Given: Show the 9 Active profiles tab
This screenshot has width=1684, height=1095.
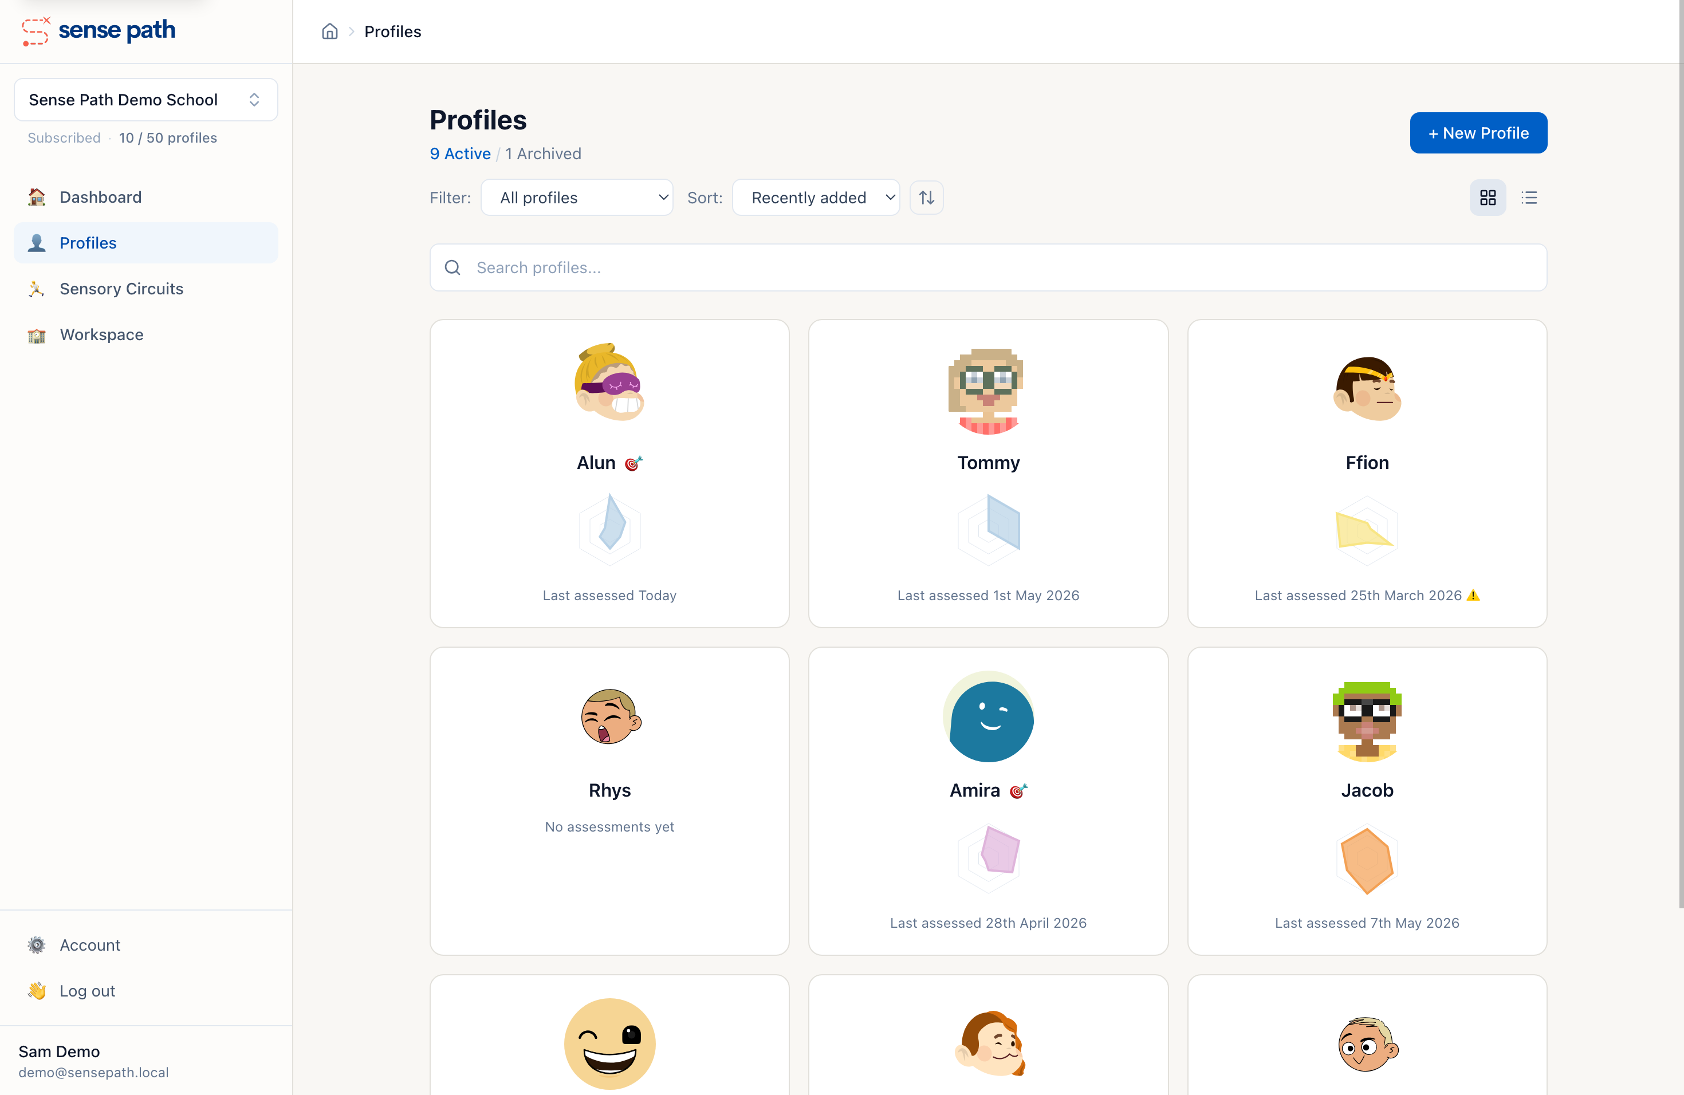Looking at the screenshot, I should 460,153.
